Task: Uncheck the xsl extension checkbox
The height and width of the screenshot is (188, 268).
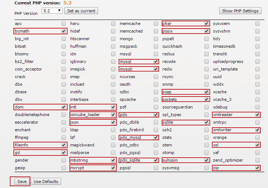Action: (x=258, y=145)
